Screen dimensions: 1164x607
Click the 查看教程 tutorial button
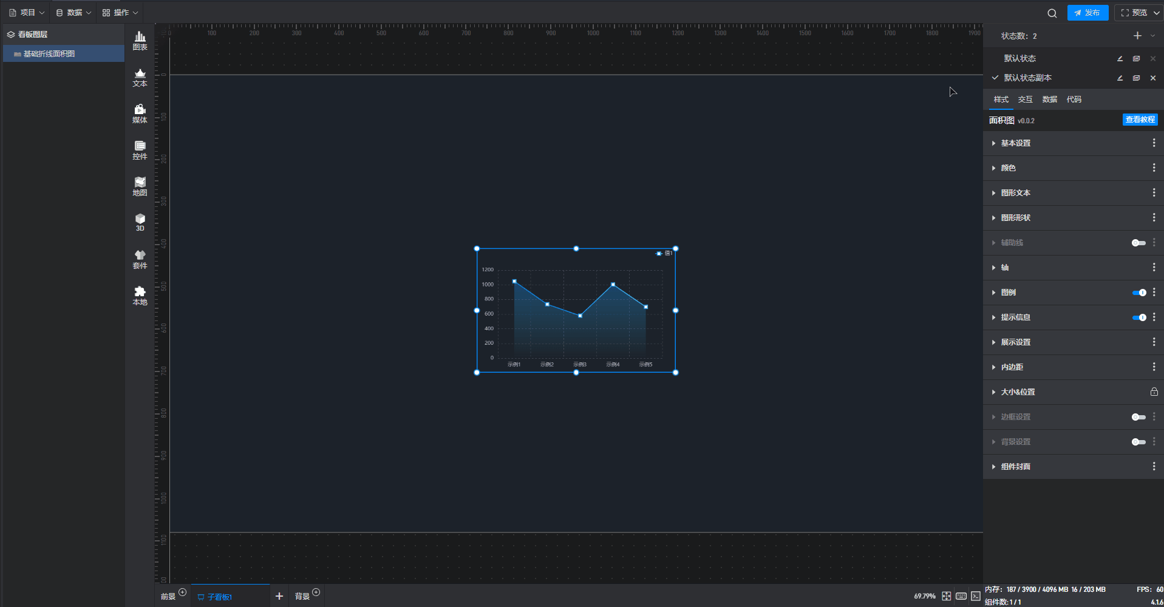[x=1140, y=120]
